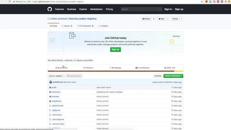Open the .soliumrc.json file
The width and height of the screenshot is (231, 130).
pyautogui.click(x=58, y=124)
